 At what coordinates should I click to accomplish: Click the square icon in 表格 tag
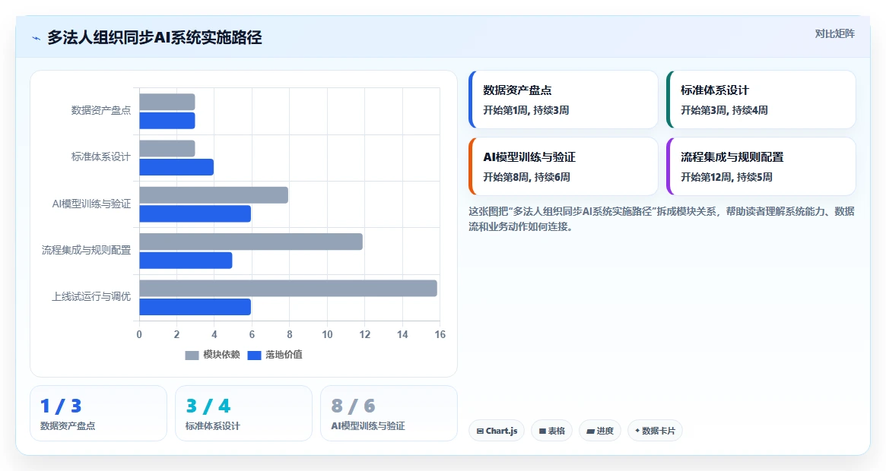point(542,431)
